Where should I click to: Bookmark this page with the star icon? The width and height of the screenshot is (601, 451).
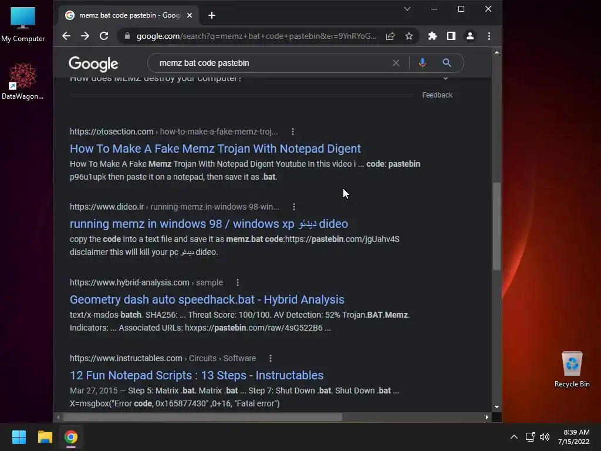[x=409, y=36]
